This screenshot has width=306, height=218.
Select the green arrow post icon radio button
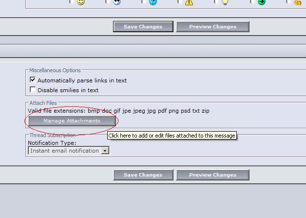pos(252,2)
